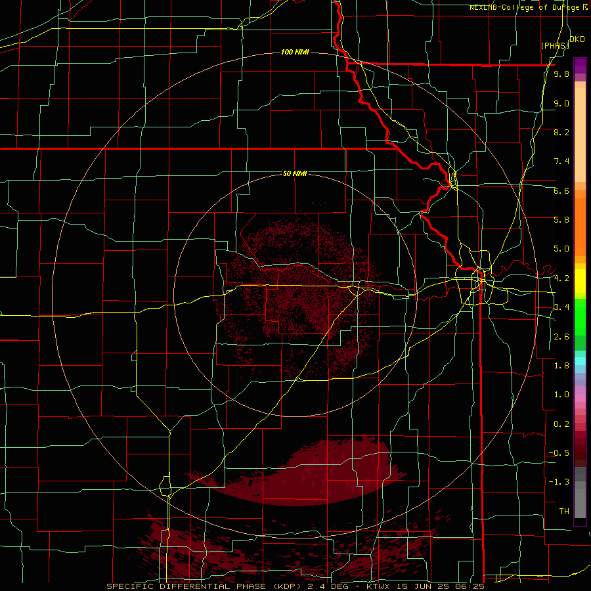591x591 pixels.
Task: Click the radar site at center of echoes
Action: 295,296
